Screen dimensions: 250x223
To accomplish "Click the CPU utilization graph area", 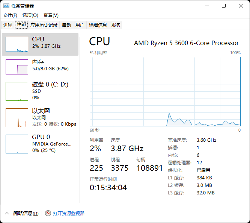I will tap(165, 91).
